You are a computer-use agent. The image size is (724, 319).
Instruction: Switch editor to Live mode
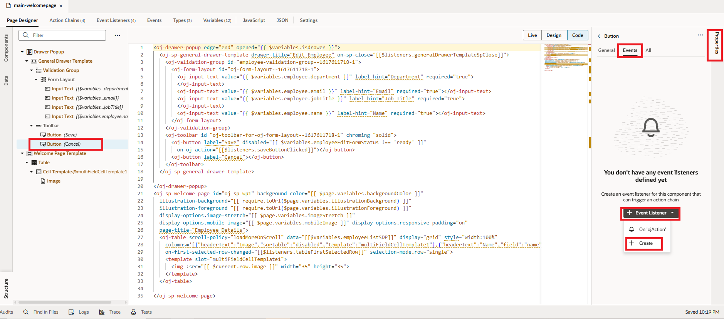pos(532,35)
